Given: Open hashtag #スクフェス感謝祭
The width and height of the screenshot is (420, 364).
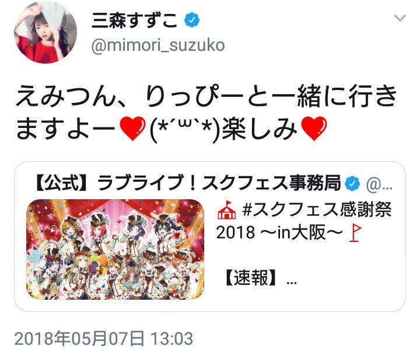Looking at the screenshot, I should [x=317, y=210].
